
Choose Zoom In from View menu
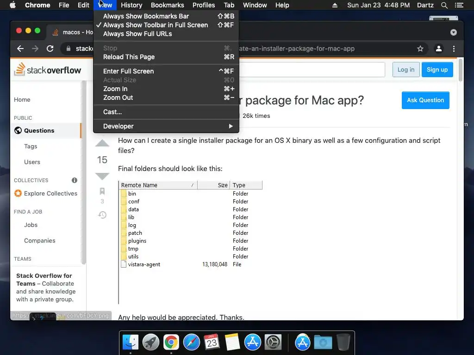[x=166, y=89]
